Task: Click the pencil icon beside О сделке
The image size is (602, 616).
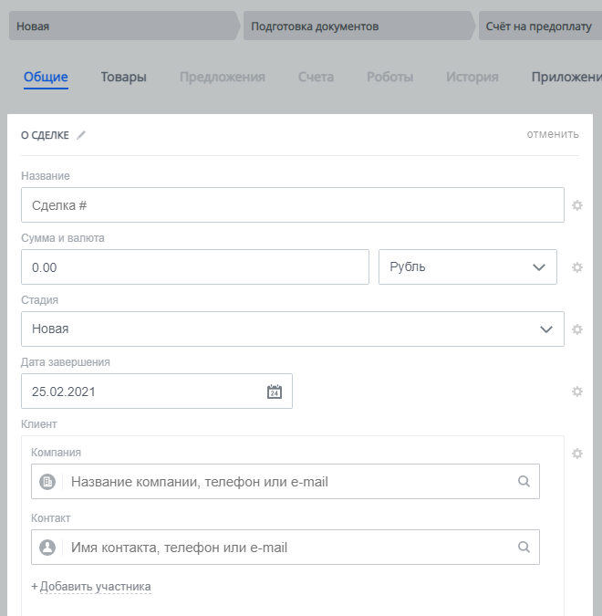Action: pos(81,135)
